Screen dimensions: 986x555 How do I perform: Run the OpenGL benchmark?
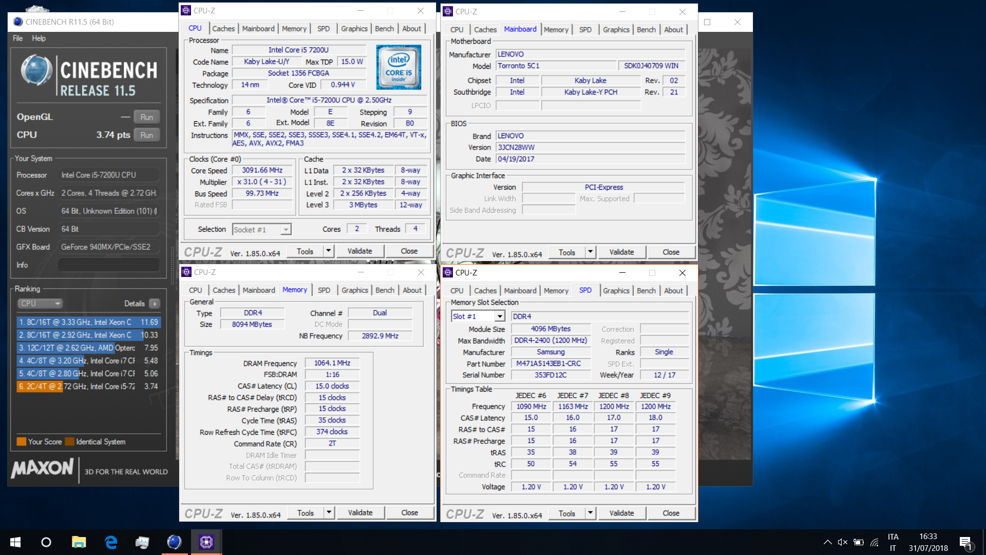tap(147, 117)
